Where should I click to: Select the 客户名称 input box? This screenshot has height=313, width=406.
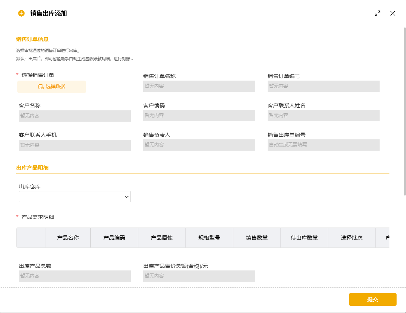coord(75,116)
